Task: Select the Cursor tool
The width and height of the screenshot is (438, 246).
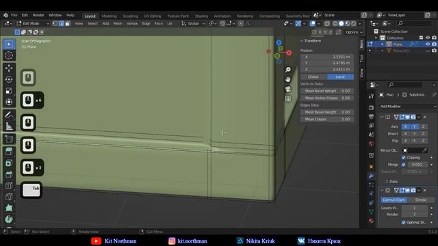Action: click(x=9, y=55)
